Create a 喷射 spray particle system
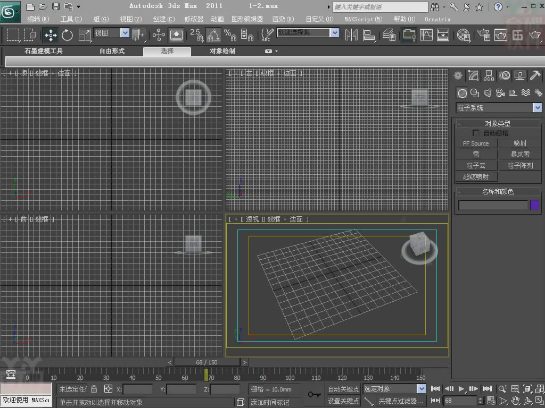Screen dimensions: 545x408 tap(520, 143)
